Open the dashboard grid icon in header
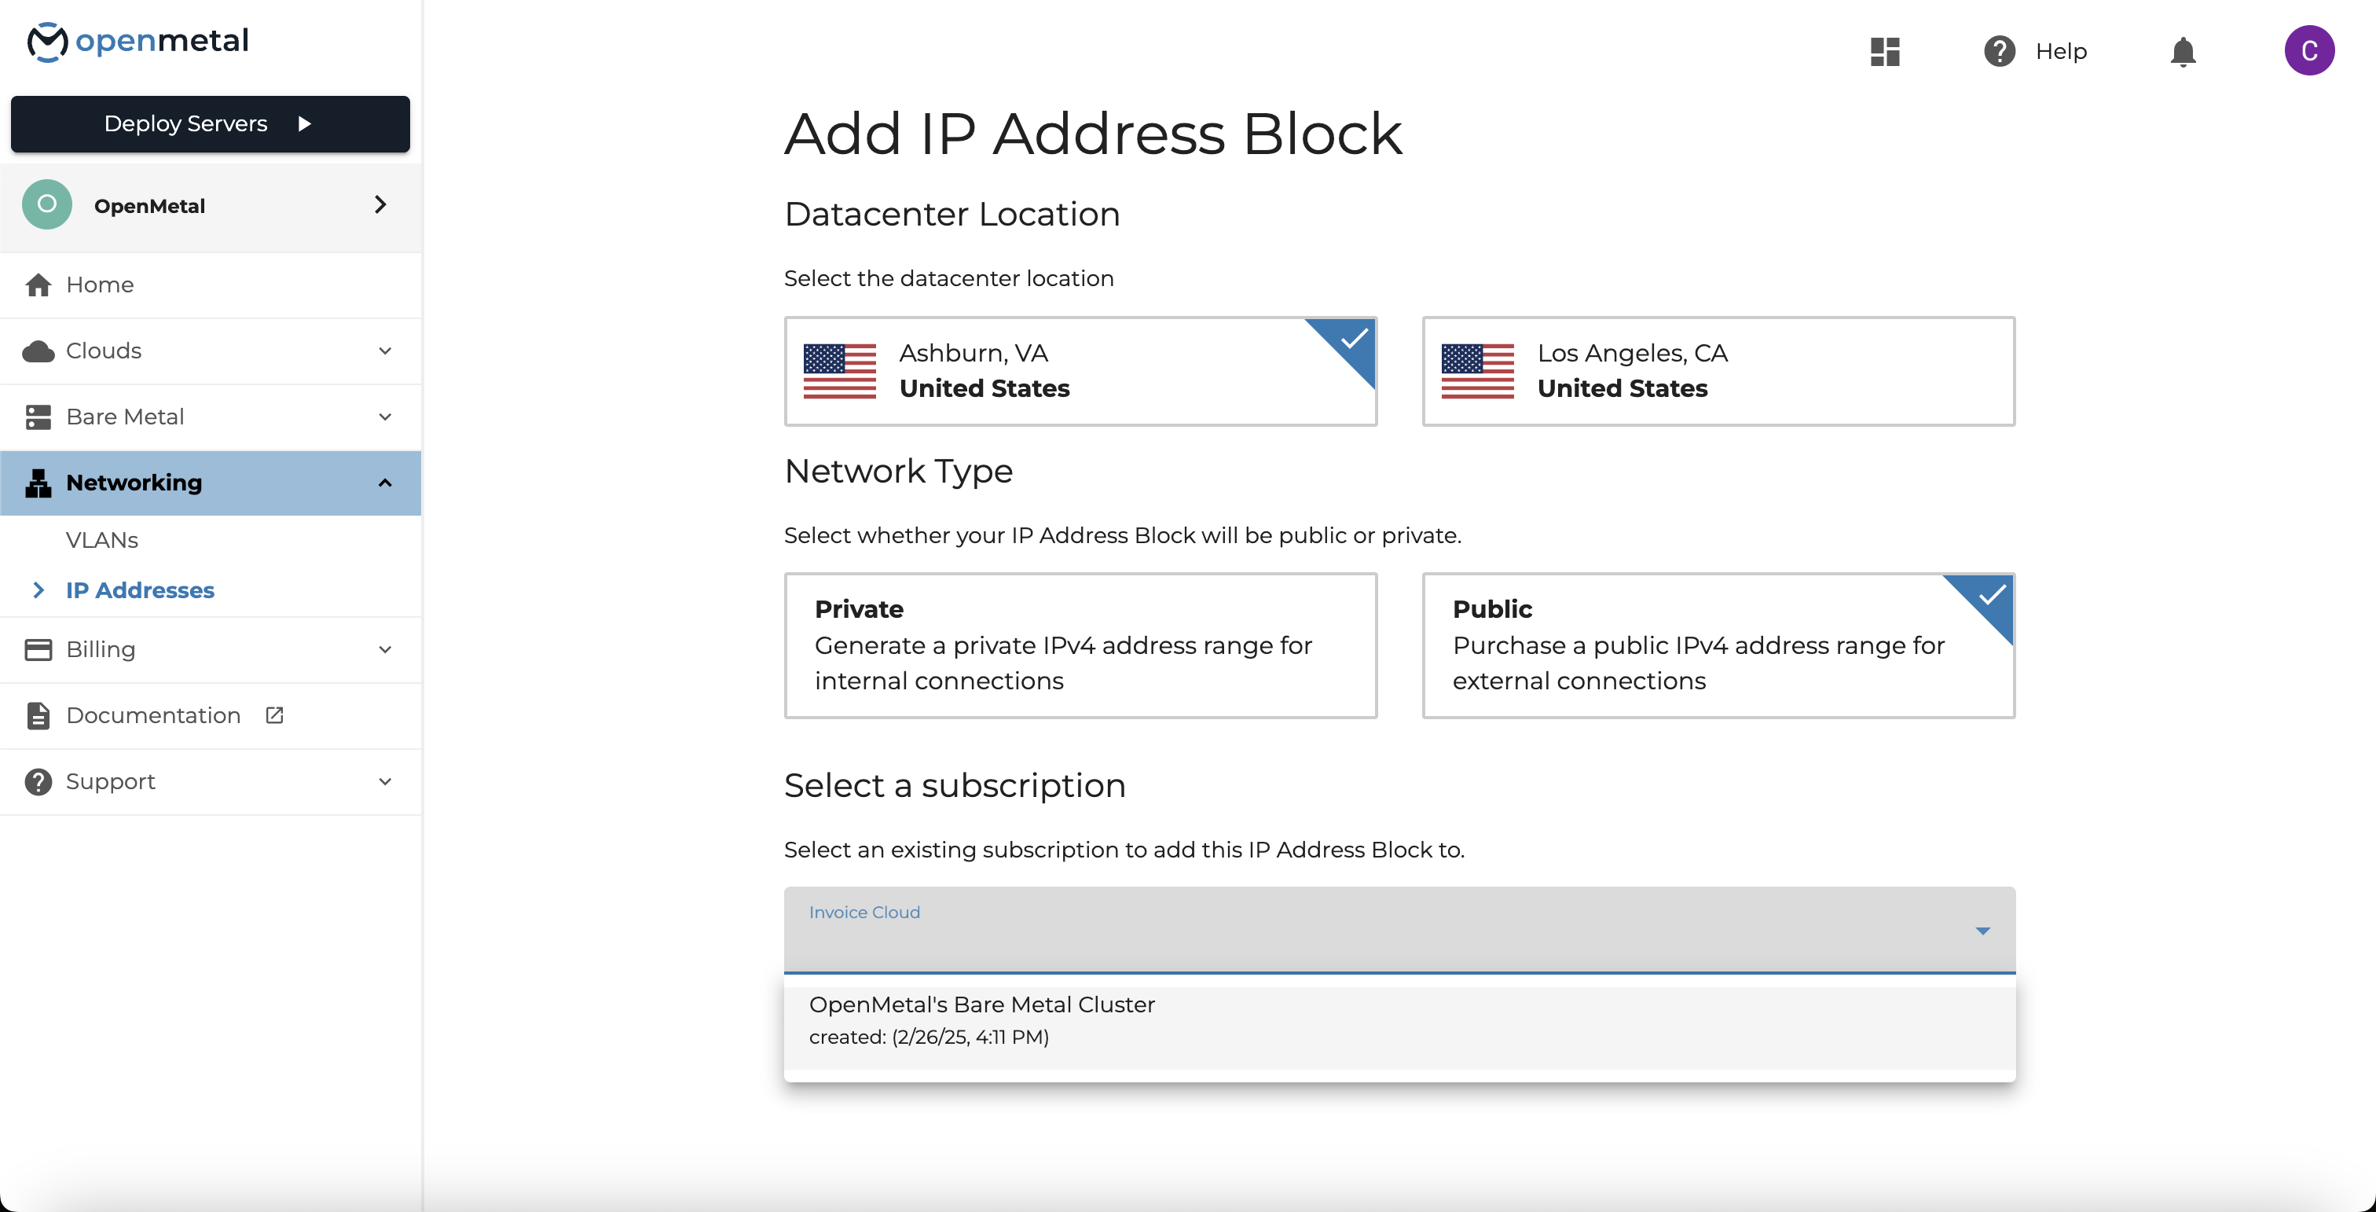The width and height of the screenshot is (2376, 1212). click(x=1886, y=51)
